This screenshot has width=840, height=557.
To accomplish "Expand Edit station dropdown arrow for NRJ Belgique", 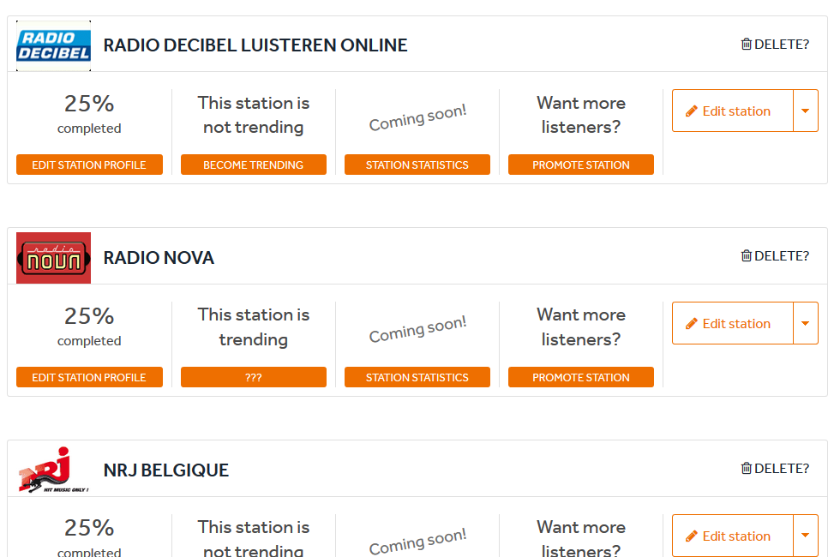I will click(805, 536).
